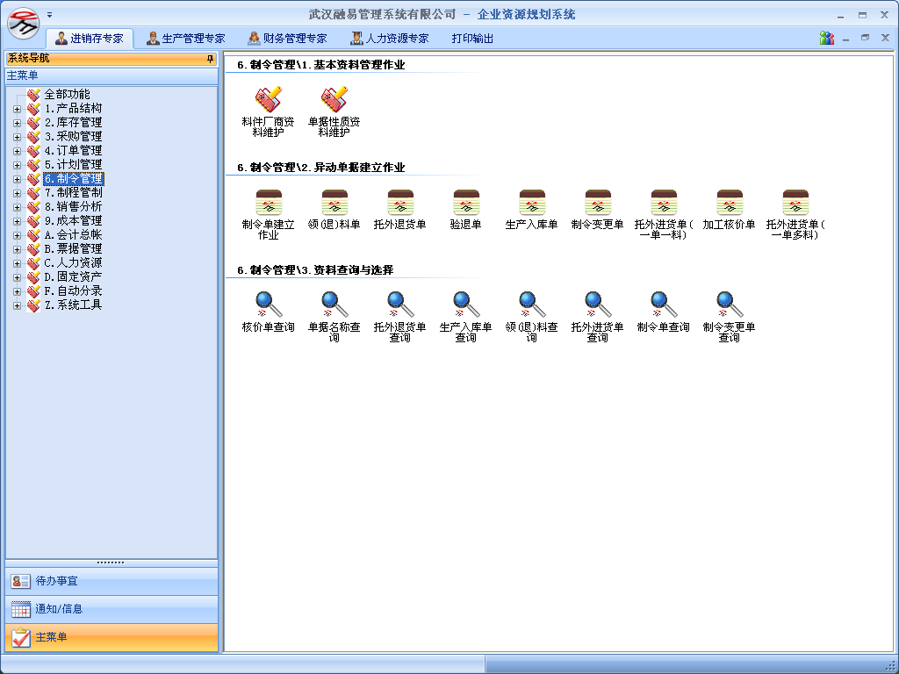Click the 待办事宜 panel button

coord(111,581)
